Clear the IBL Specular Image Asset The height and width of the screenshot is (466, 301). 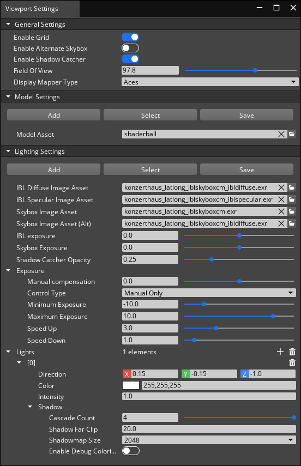coord(281,199)
